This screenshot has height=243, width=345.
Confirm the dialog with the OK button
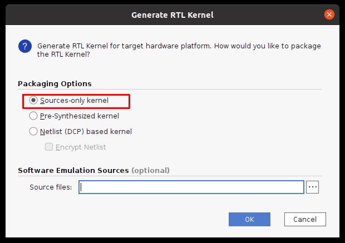249,219
